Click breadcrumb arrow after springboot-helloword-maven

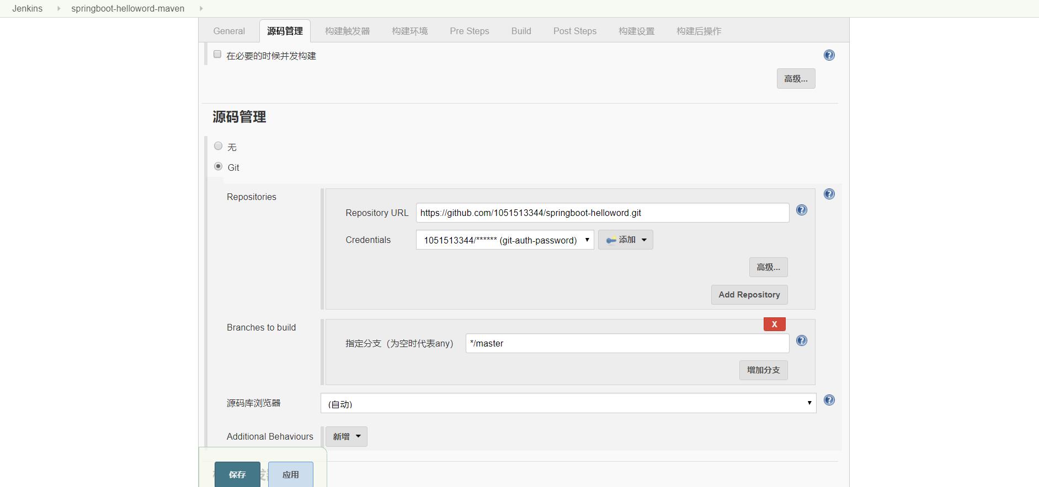[x=201, y=8]
